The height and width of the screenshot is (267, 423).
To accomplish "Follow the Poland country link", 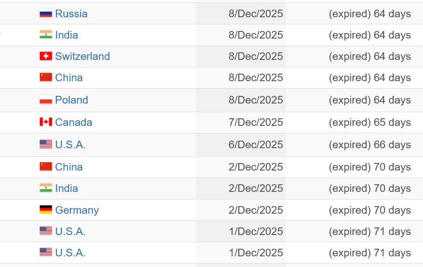I will click(x=72, y=100).
